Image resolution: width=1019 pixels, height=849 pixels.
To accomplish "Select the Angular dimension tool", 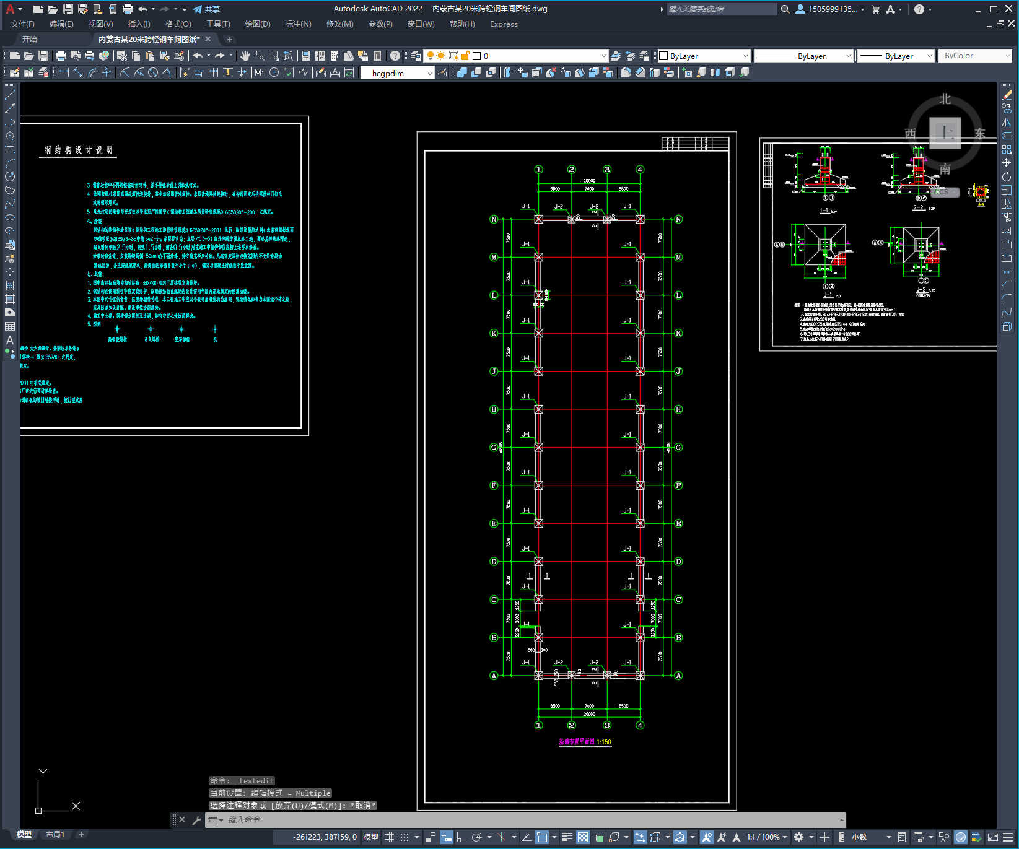I will tap(167, 72).
